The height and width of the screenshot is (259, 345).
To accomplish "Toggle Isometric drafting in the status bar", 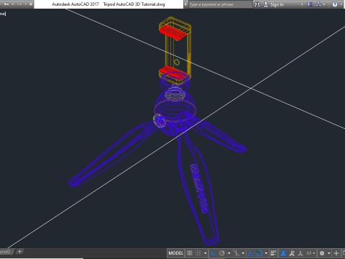I will [x=236, y=253].
